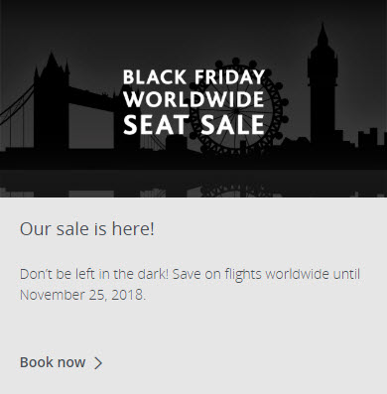Click the Big Ben spire tip

(322, 30)
